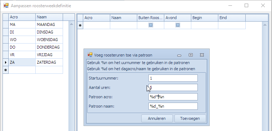Click the Aantal uren field
272x131 pixels.
pos(173,87)
